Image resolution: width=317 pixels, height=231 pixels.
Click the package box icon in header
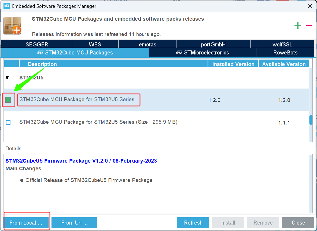tap(12, 25)
